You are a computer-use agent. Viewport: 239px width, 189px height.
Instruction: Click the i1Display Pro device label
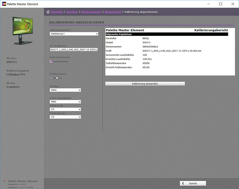(x=16, y=75)
